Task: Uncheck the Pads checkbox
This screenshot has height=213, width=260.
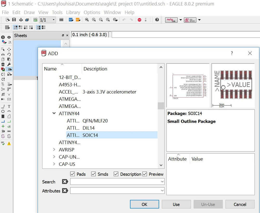Action: (73, 174)
